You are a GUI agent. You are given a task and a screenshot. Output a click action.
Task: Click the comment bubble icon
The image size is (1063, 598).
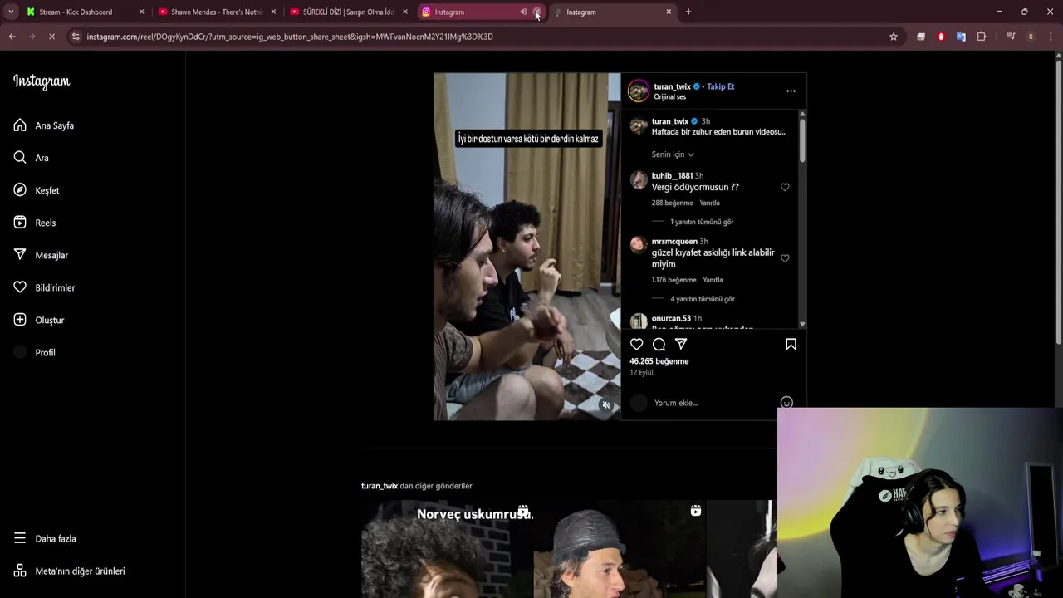coord(659,344)
